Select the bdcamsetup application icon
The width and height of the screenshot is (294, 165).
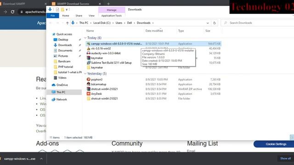coord(89,84)
